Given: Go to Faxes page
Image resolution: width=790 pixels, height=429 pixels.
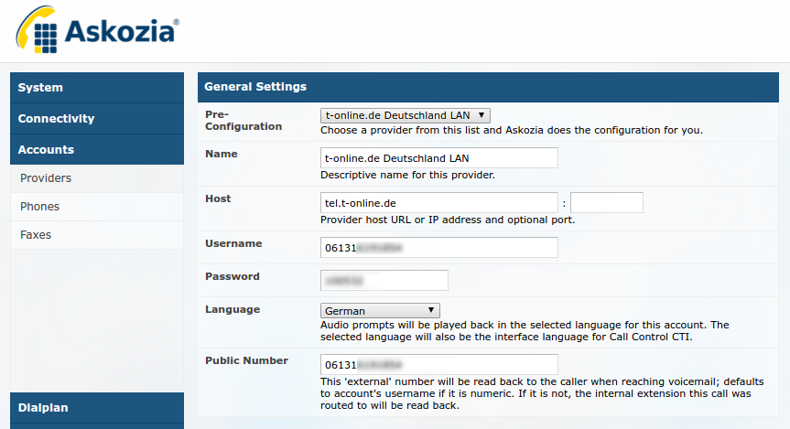Looking at the screenshot, I should point(97,235).
